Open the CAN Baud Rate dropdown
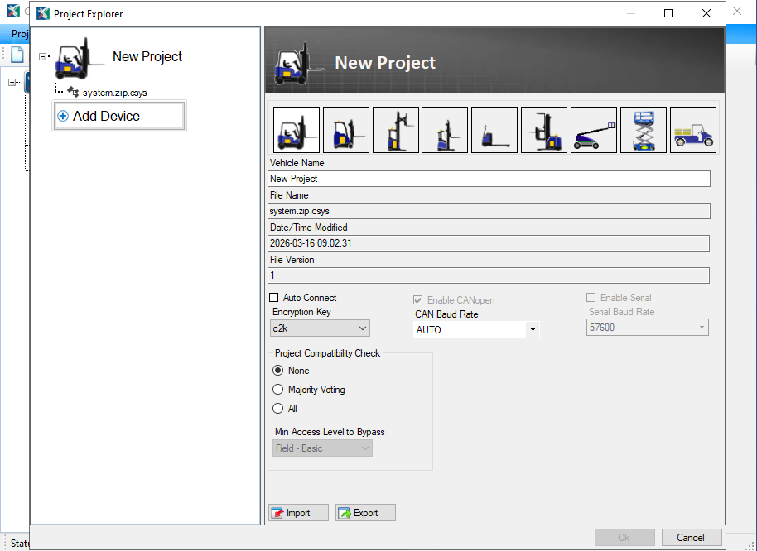The height and width of the screenshot is (551, 757). pos(533,329)
